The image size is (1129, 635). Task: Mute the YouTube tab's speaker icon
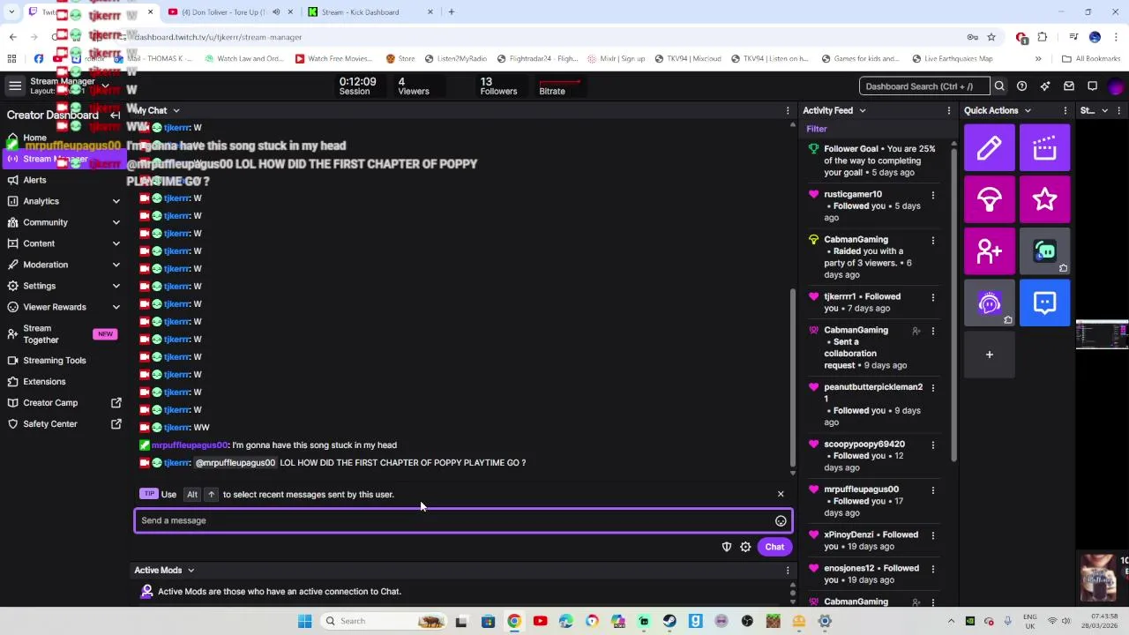[x=276, y=12]
